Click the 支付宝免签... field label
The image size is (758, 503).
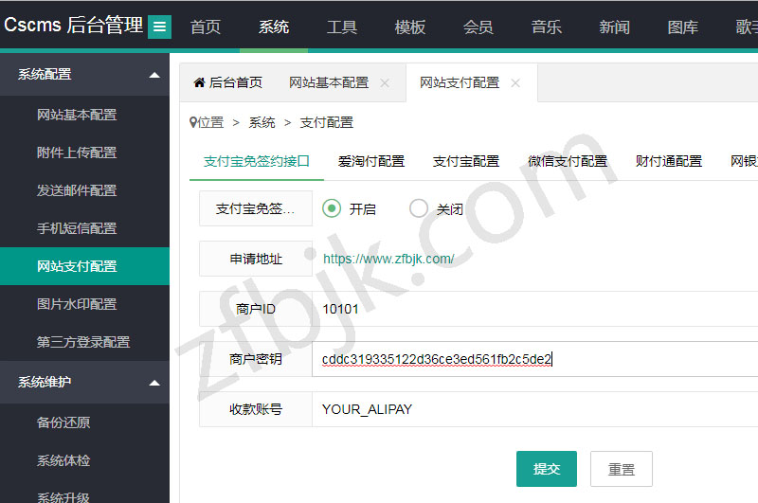256,208
